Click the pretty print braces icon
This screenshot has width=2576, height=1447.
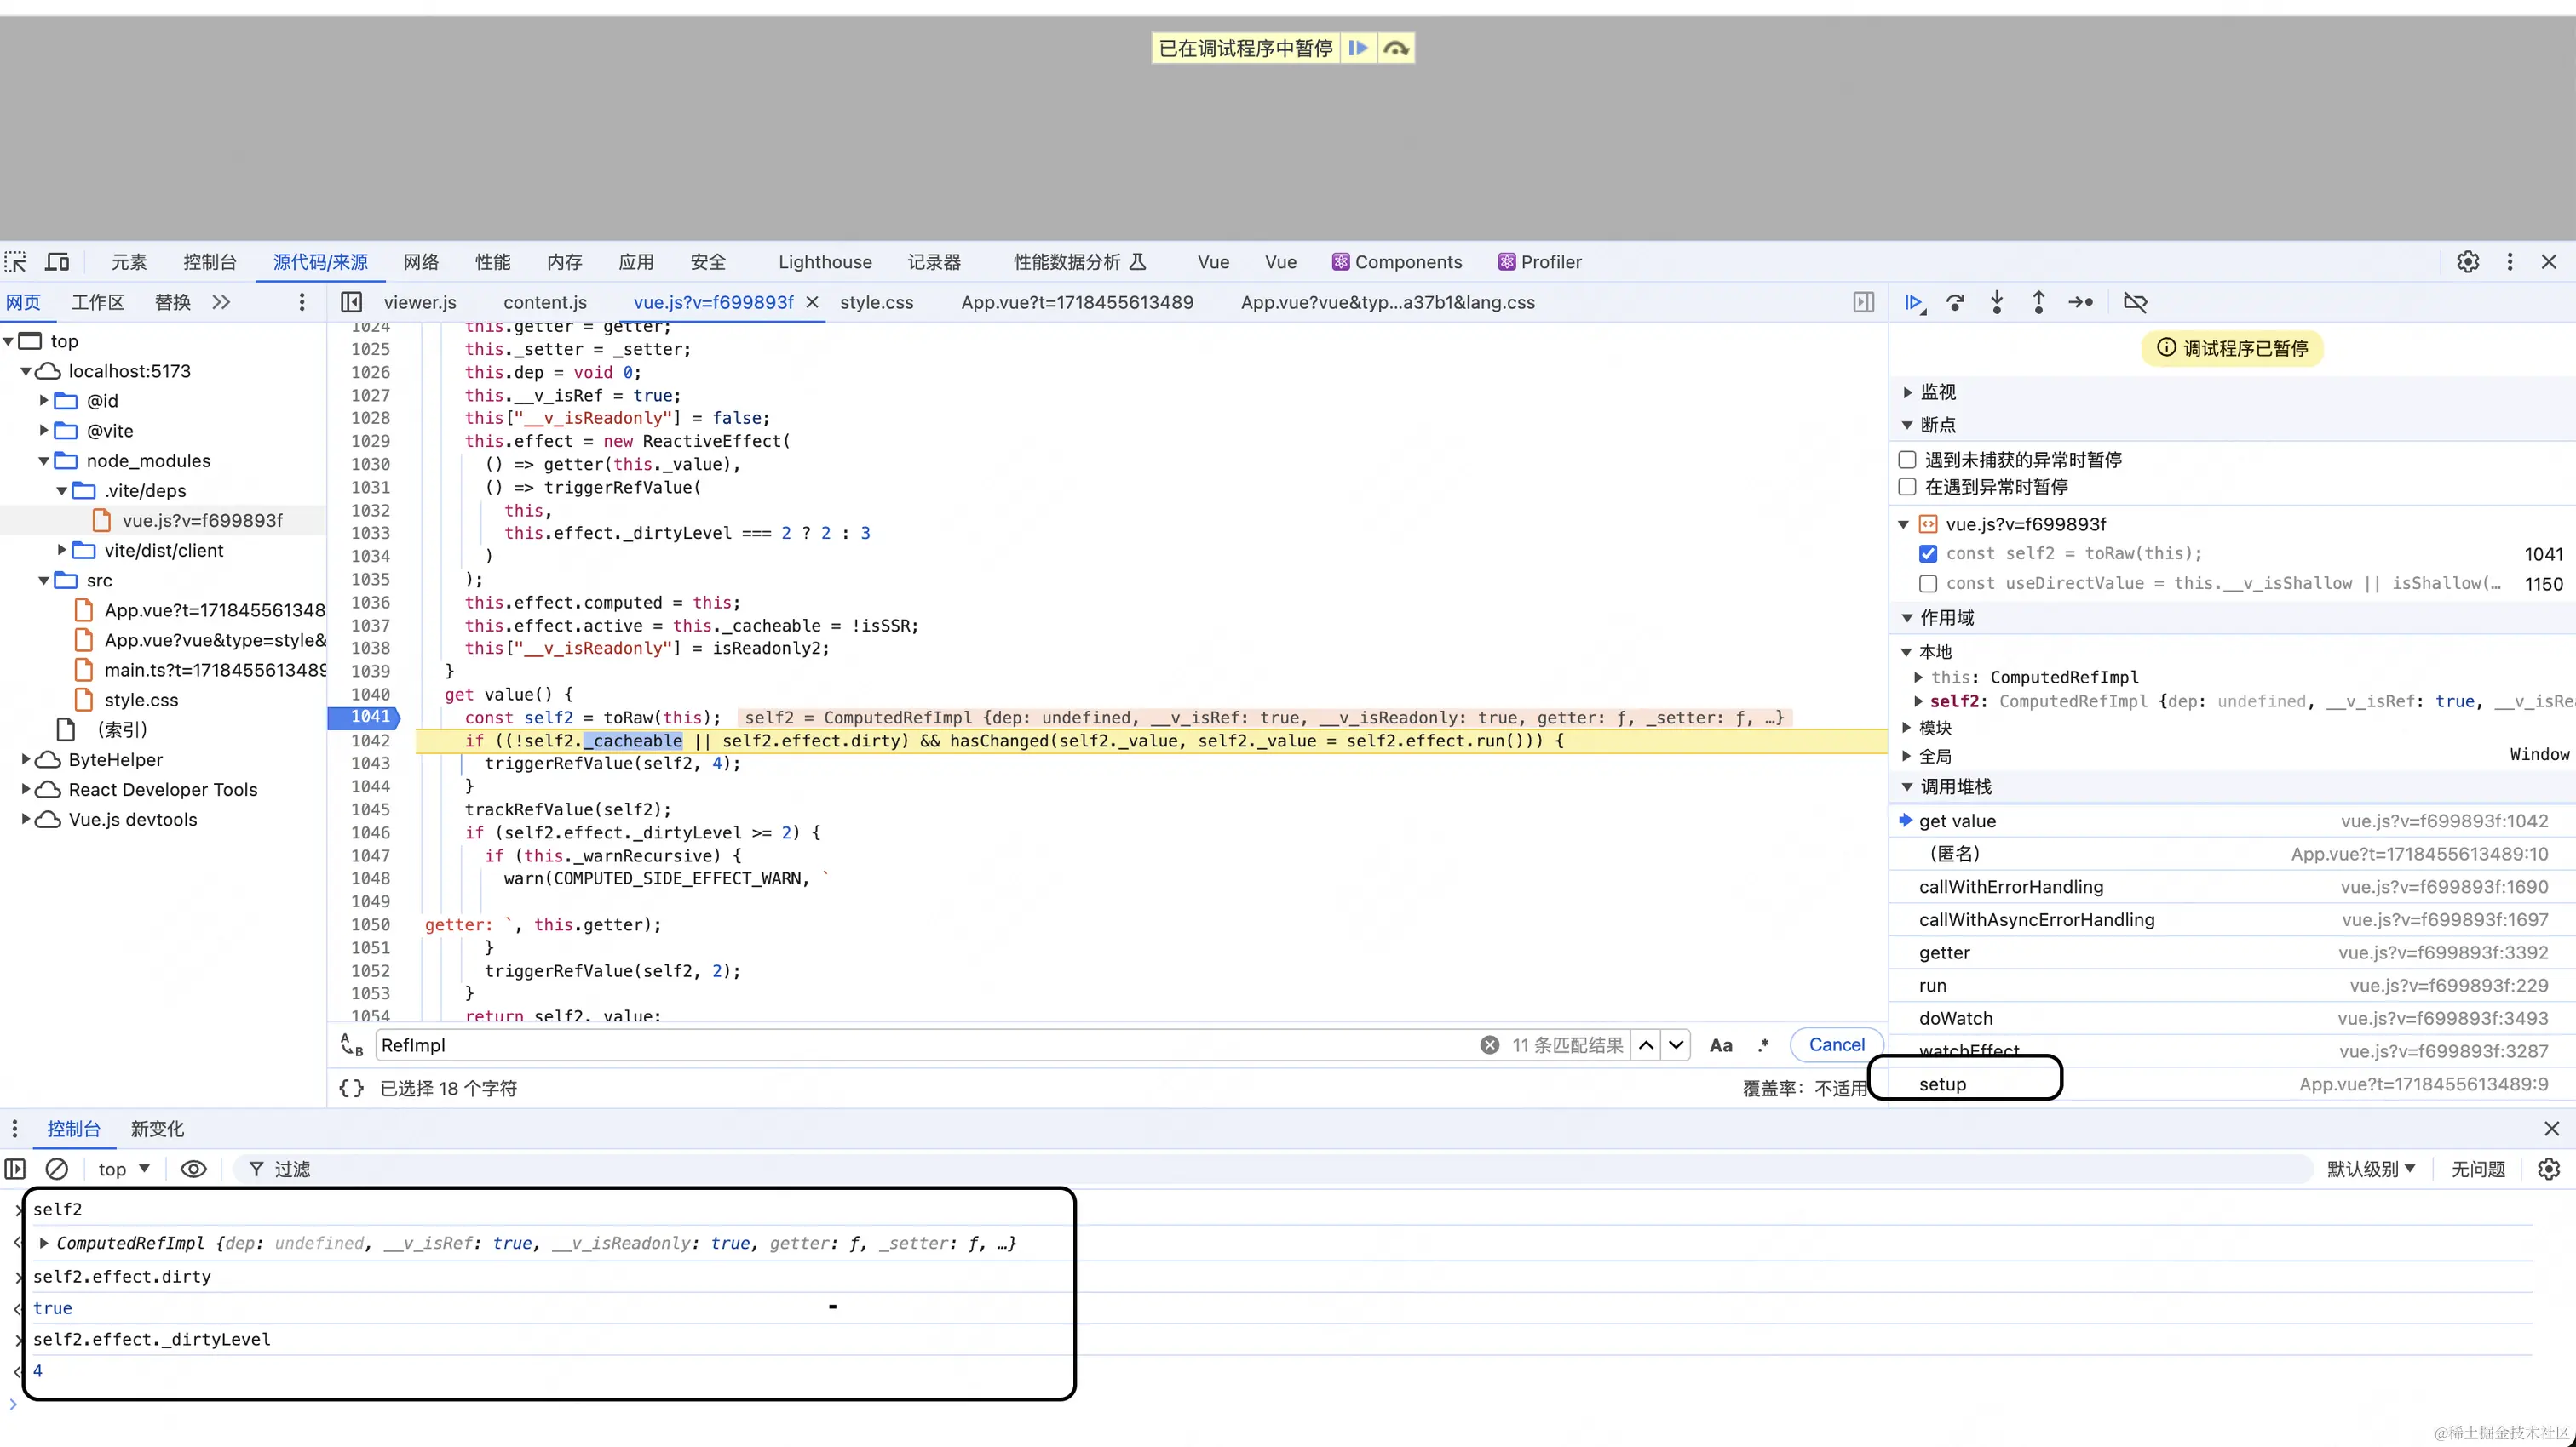tap(351, 1089)
